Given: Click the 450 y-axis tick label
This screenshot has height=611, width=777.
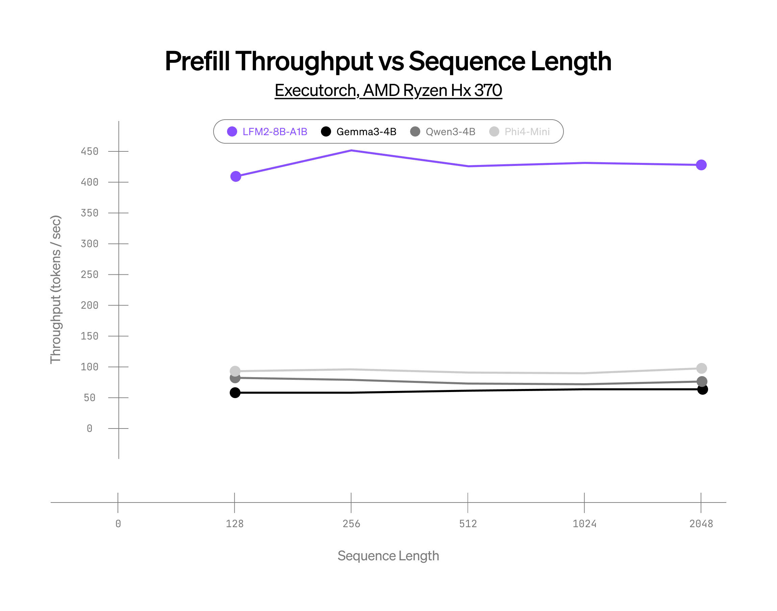Looking at the screenshot, I should [90, 151].
